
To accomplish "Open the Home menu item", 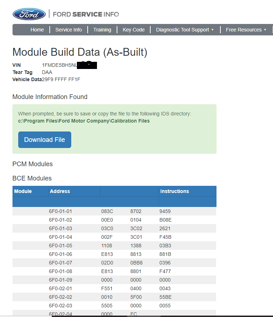I will coord(37,30).
